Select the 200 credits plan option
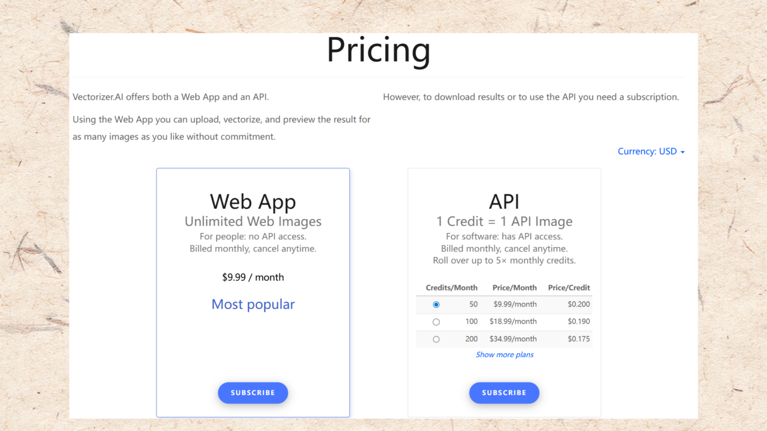This screenshot has height=431, width=767. click(x=436, y=339)
